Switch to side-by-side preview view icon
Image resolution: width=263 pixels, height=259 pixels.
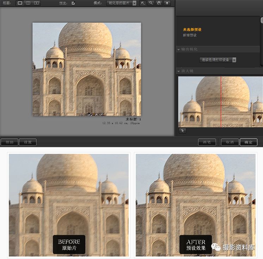tap(36, 3)
